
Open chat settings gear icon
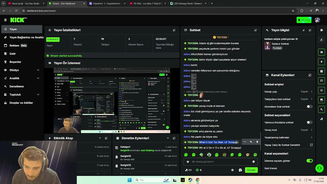(232, 170)
